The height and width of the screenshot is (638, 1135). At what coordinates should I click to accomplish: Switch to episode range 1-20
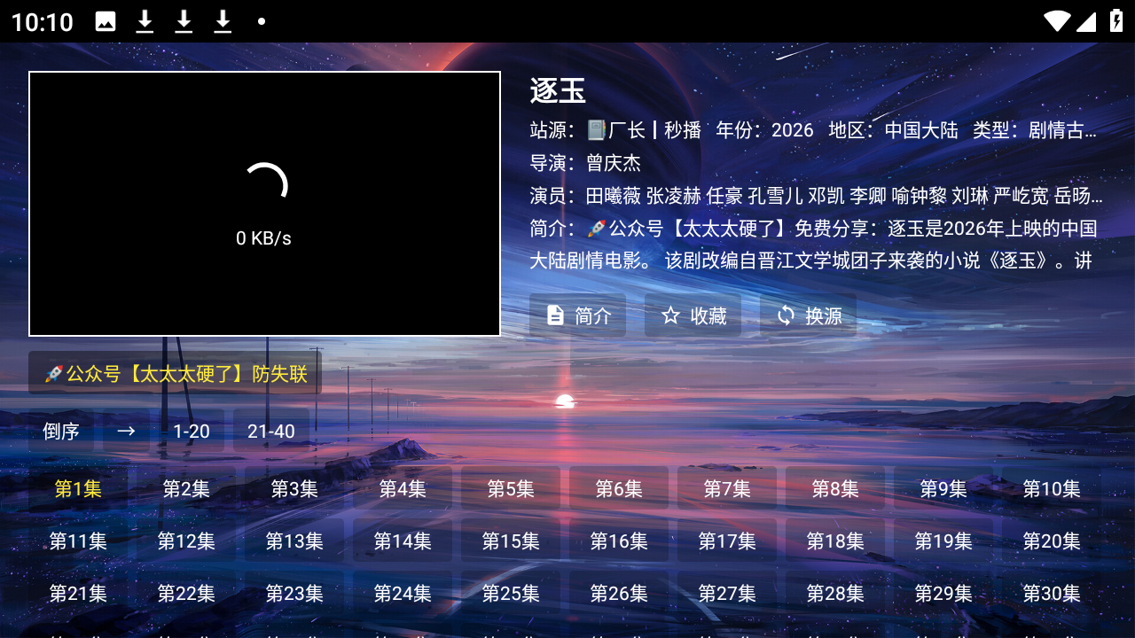pyautogui.click(x=192, y=431)
